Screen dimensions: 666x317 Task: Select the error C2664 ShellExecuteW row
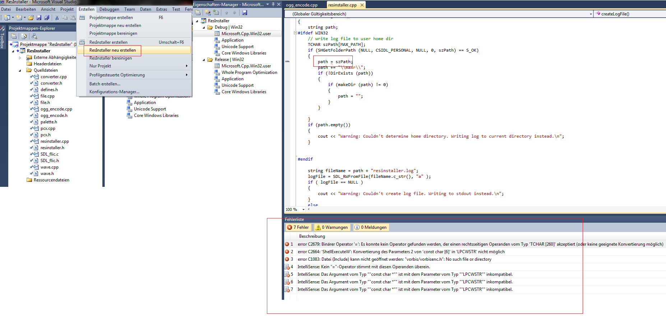pos(475,252)
